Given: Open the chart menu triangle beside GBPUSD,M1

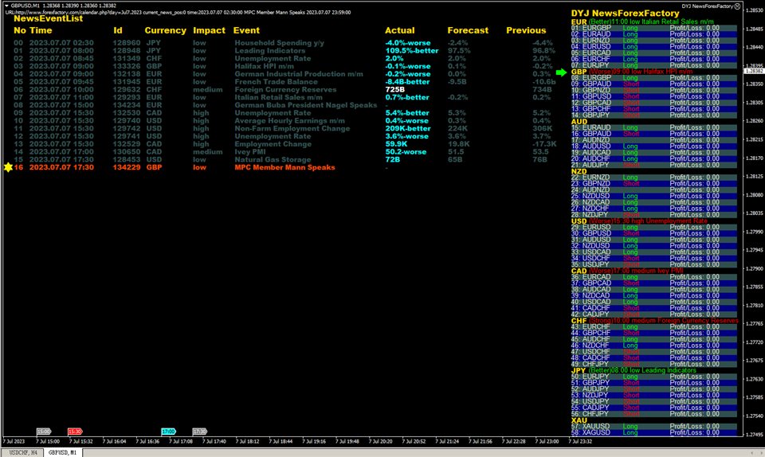Looking at the screenshot, I should click(7, 6).
